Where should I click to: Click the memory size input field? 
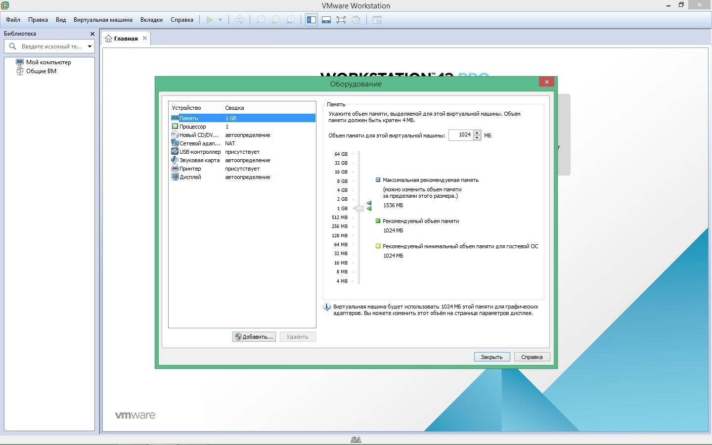click(x=461, y=135)
